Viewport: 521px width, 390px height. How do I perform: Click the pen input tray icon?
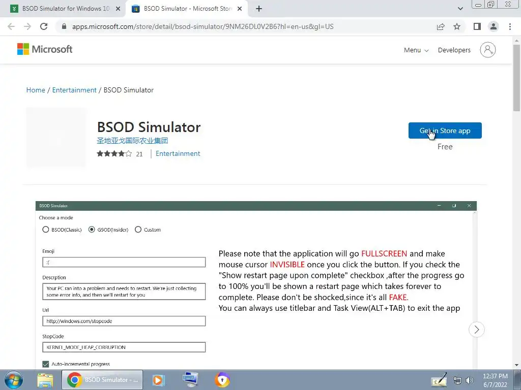tap(439, 380)
